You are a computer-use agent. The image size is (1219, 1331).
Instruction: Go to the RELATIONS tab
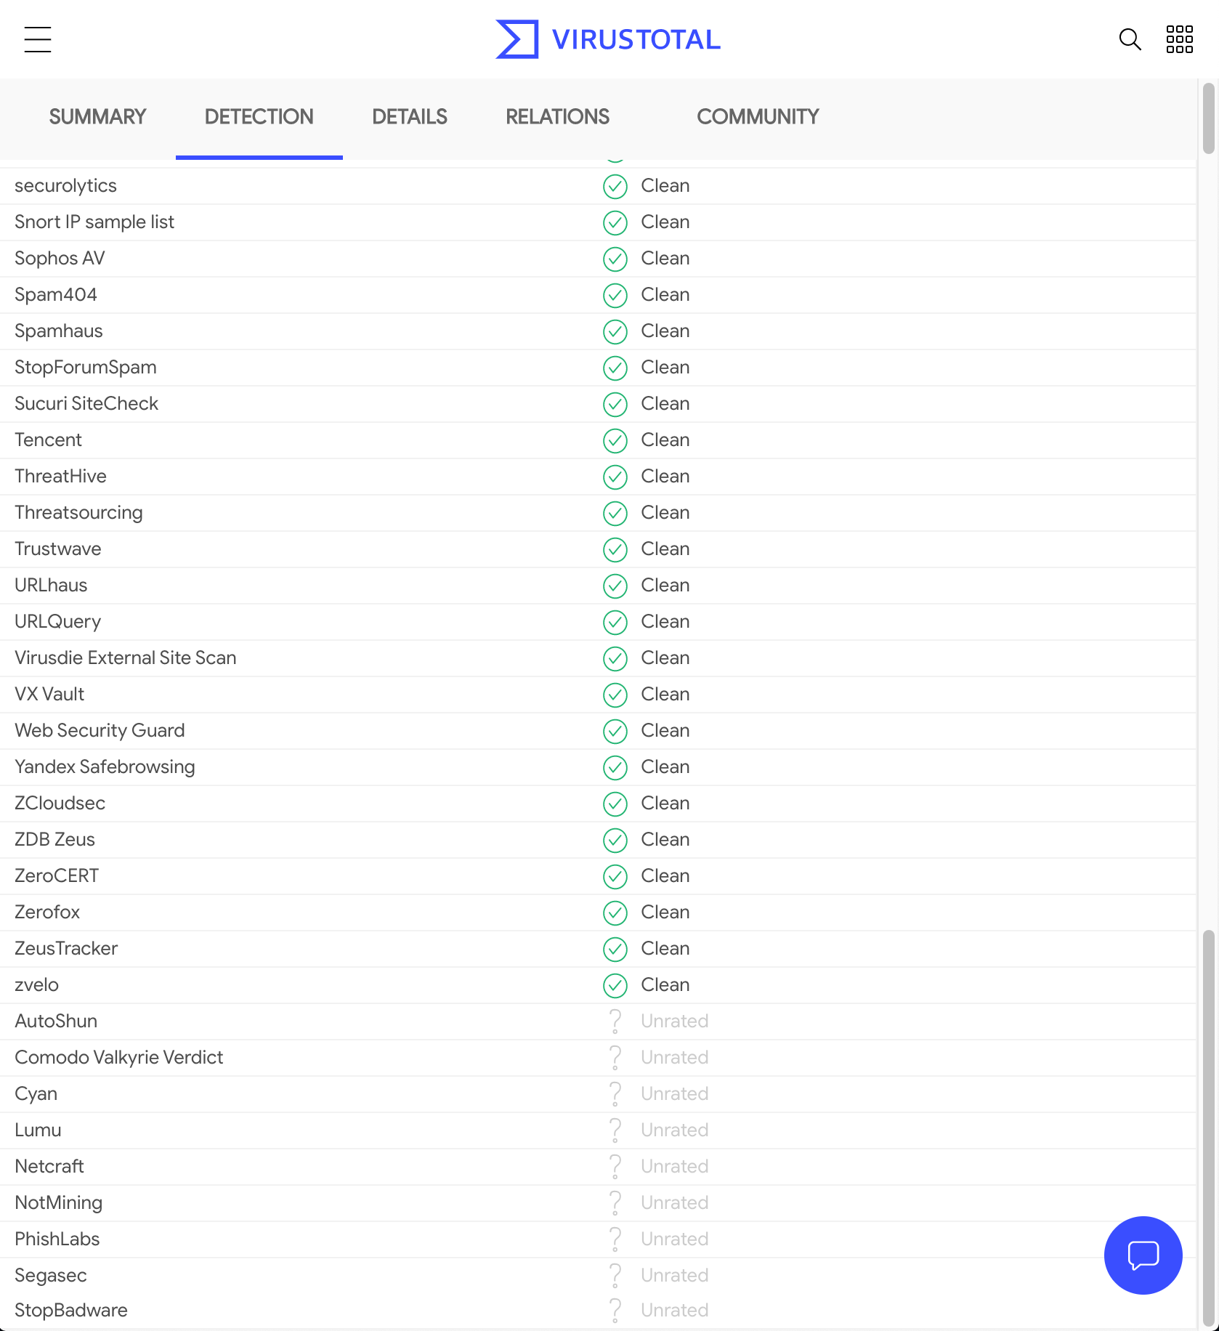click(558, 117)
